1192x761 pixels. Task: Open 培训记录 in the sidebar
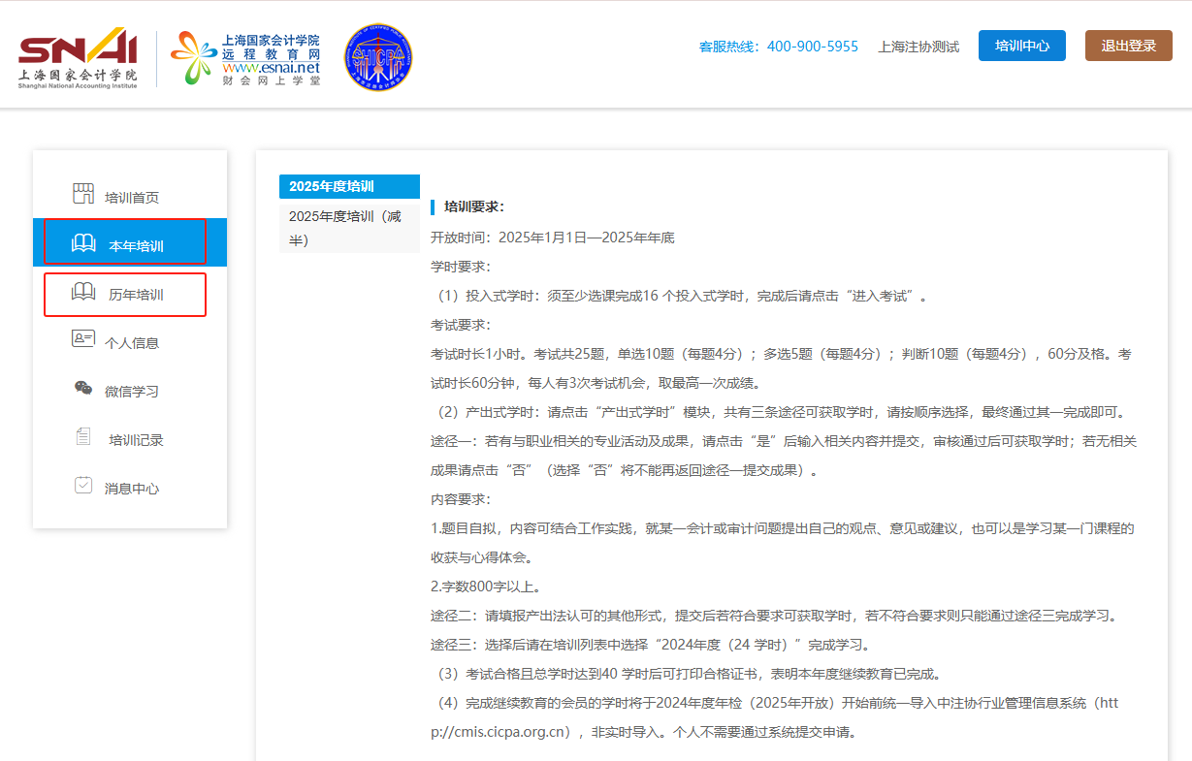136,440
